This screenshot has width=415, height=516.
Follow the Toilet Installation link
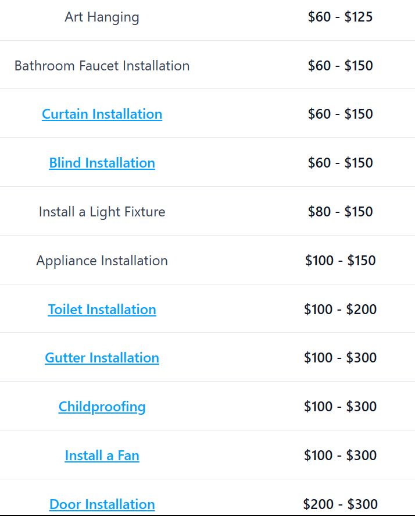coord(102,309)
